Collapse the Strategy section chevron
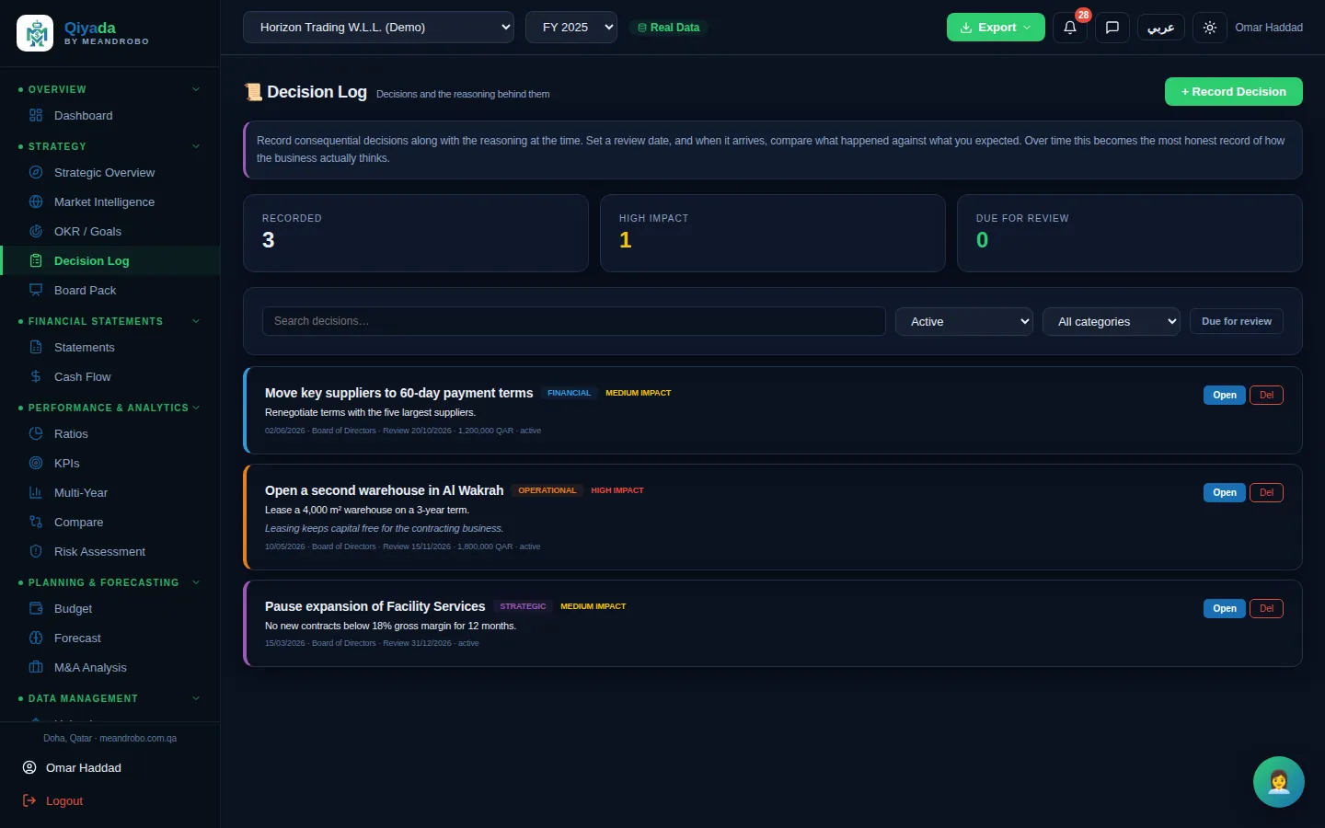 pos(196,146)
